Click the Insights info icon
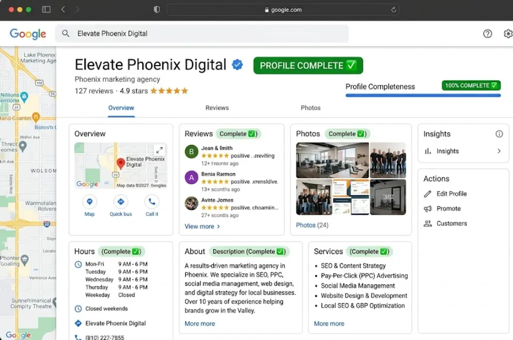The image size is (513, 340). click(499, 134)
